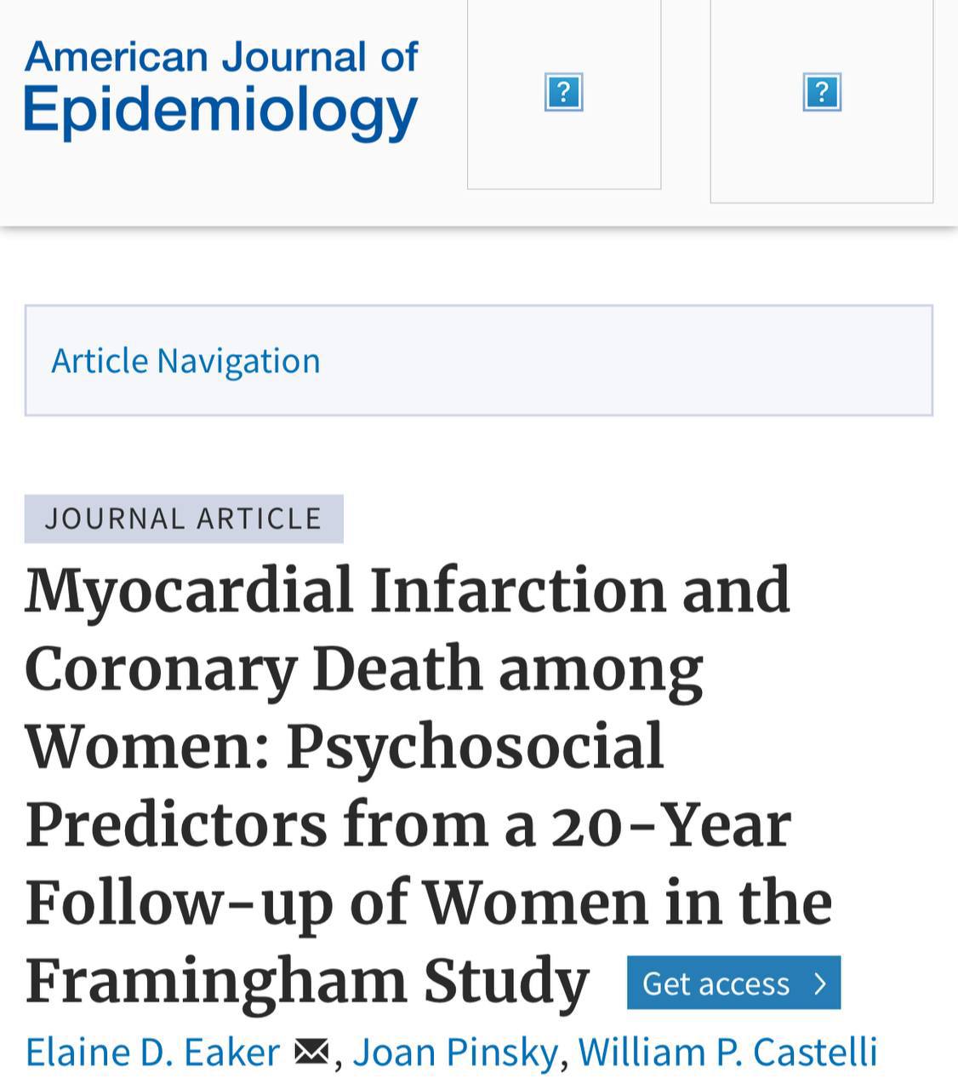The width and height of the screenshot is (958, 1090).
Task: Open author link Joan Pinsky
Action: coord(455,1053)
